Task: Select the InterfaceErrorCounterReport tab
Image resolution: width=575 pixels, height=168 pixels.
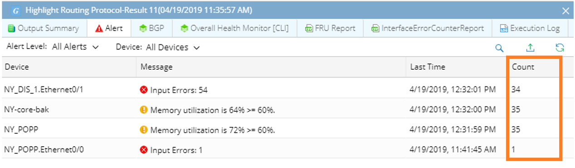Action: point(428,28)
